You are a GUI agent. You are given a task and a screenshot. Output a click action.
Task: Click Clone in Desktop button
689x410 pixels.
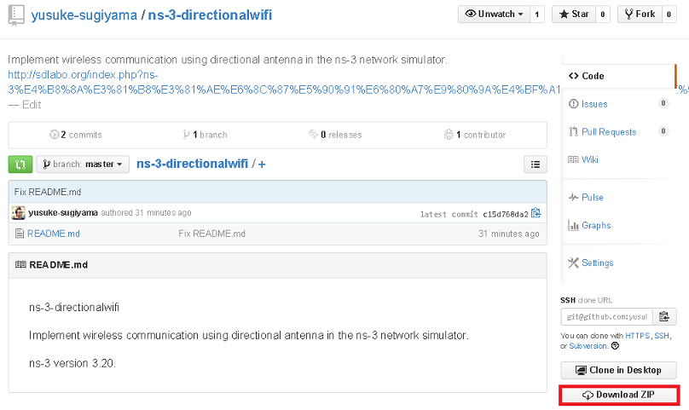(618, 371)
